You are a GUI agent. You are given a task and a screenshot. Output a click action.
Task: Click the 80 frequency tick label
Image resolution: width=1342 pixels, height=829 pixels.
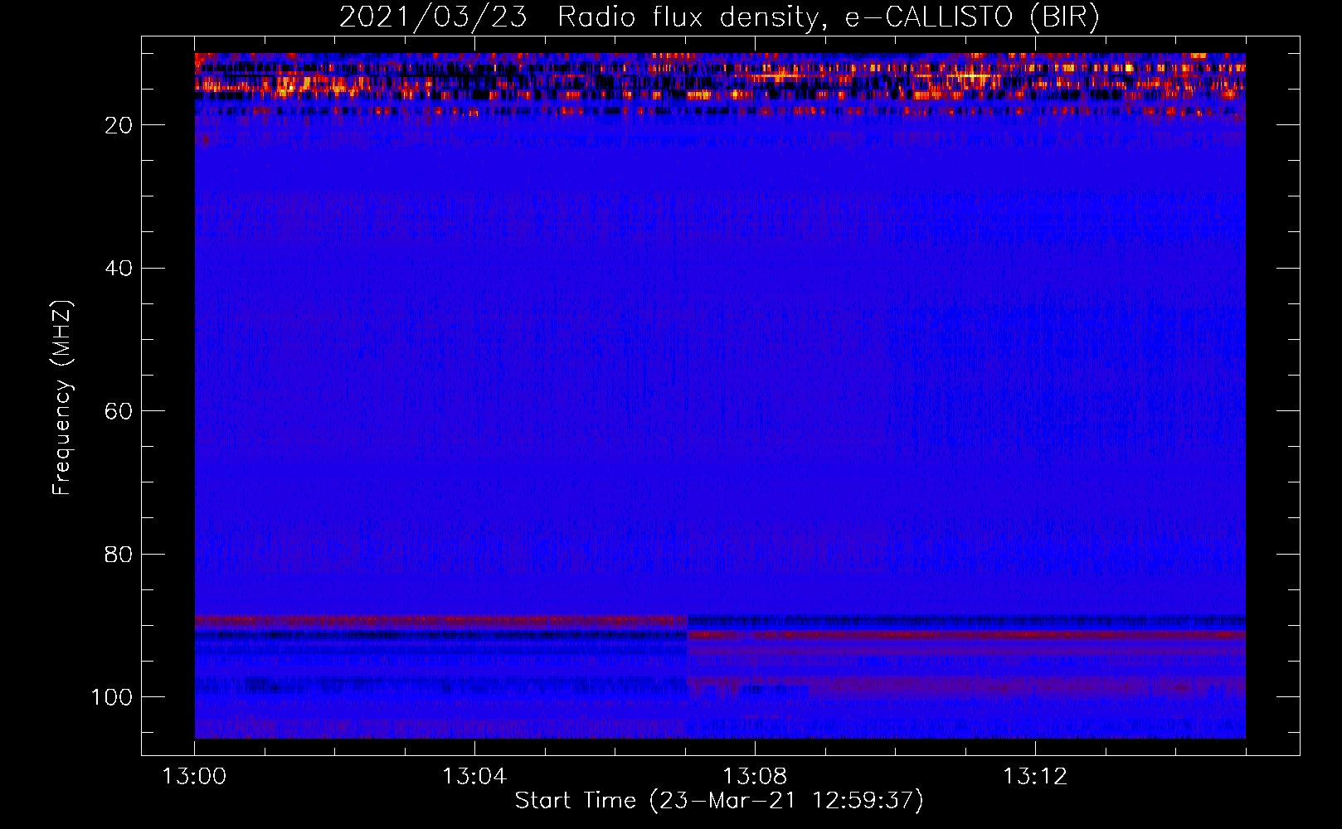click(119, 555)
